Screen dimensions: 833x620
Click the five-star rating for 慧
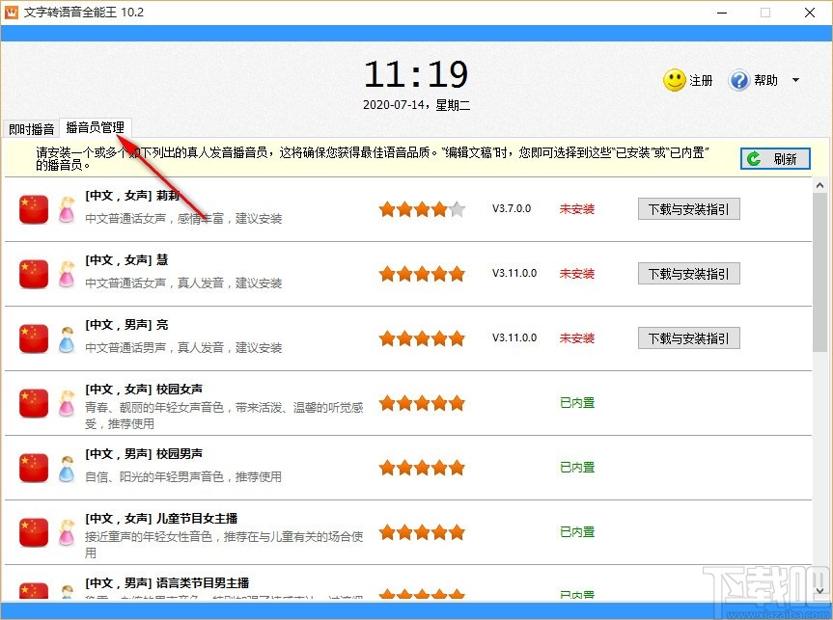422,274
